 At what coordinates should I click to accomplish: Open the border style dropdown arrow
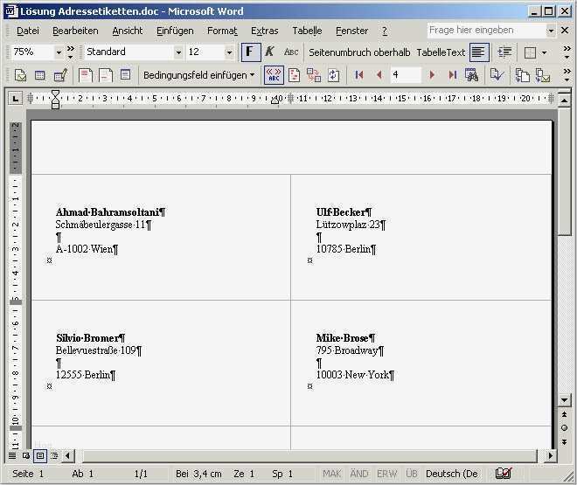coord(545,52)
